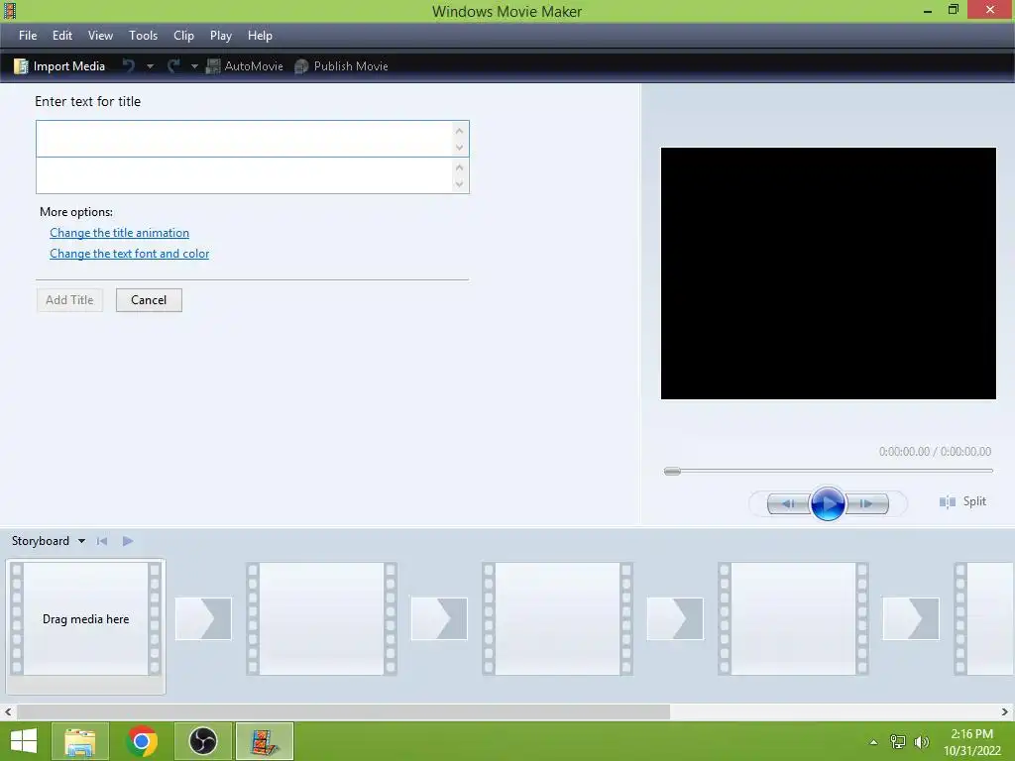1015x761 pixels.
Task: Open OBS Studio from taskbar
Action: (203, 741)
